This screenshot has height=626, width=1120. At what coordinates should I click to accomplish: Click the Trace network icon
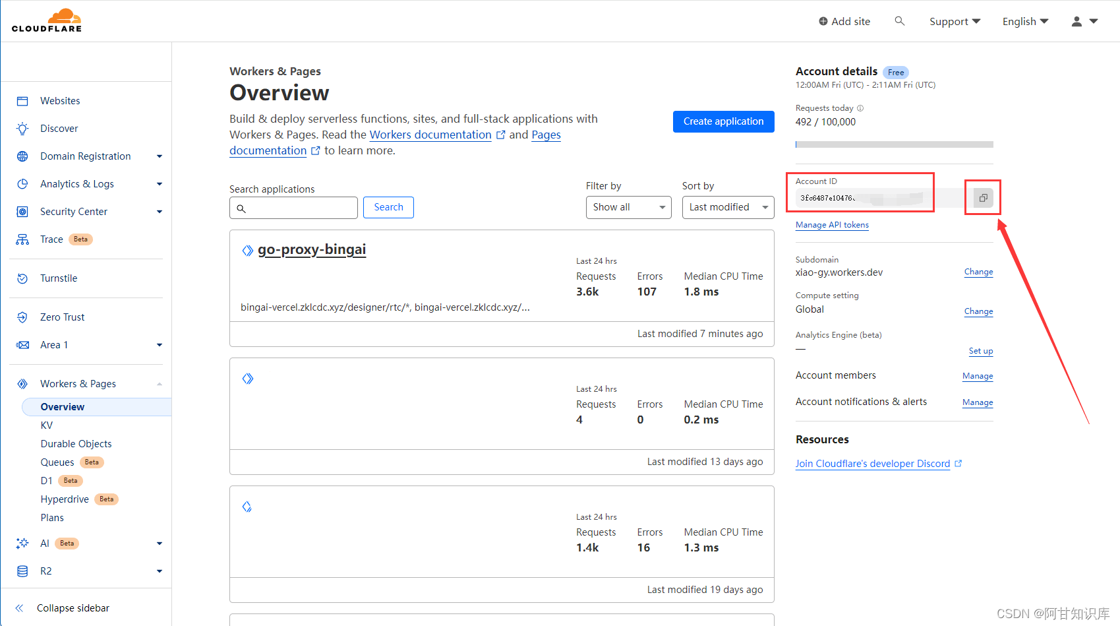coord(22,239)
